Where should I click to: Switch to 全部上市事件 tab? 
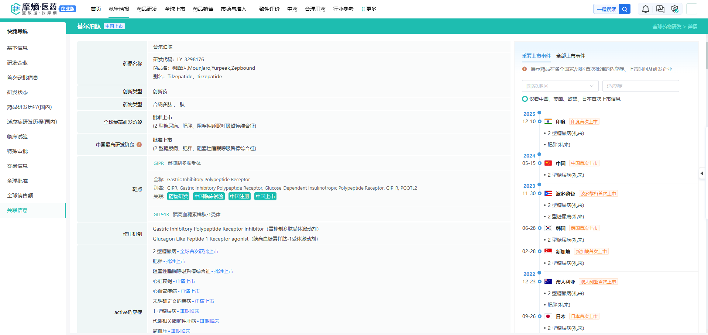(x=571, y=56)
